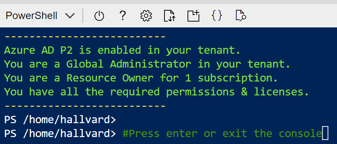Click the lower yellow dashed separator line

[x=85, y=106]
